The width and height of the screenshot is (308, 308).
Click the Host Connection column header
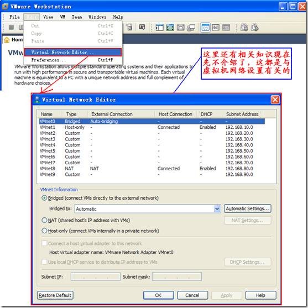(x=176, y=114)
